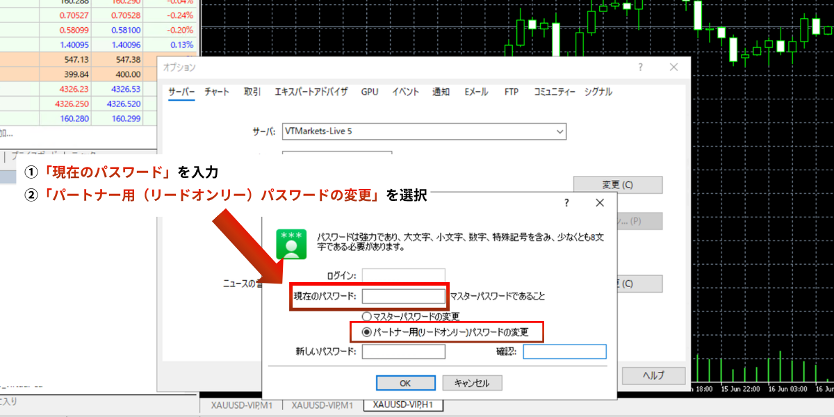Open the イベント tab in Options

coord(406,92)
